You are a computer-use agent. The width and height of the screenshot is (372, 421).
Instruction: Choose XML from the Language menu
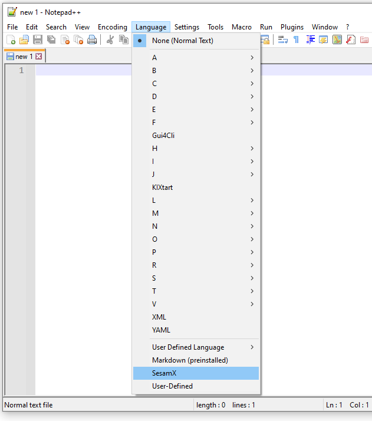pos(196,317)
